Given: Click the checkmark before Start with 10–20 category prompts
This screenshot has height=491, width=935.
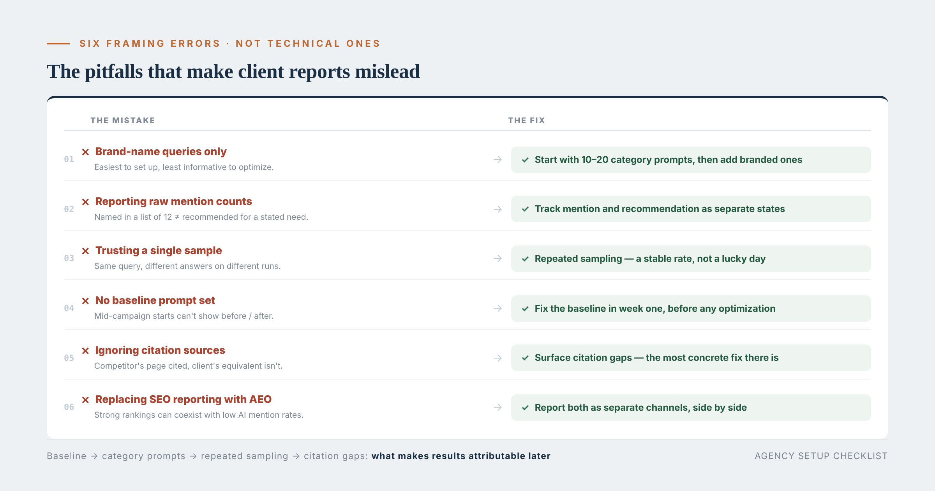Looking at the screenshot, I should (525, 160).
